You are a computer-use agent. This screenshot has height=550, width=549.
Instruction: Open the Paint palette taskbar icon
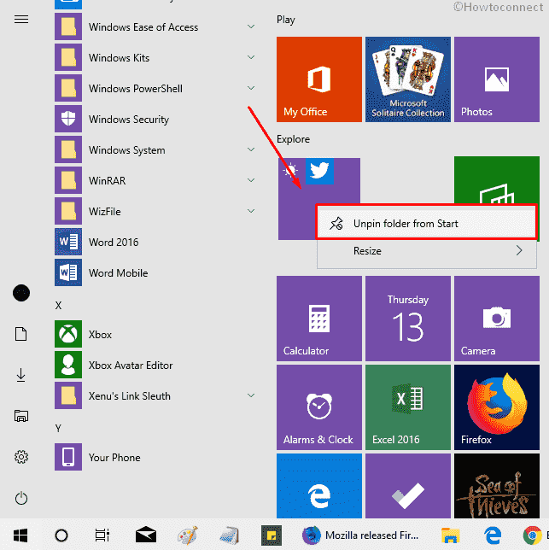188,535
